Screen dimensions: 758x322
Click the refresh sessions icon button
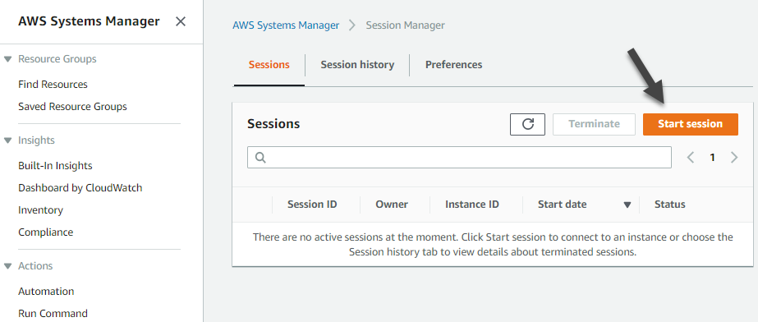[527, 124]
